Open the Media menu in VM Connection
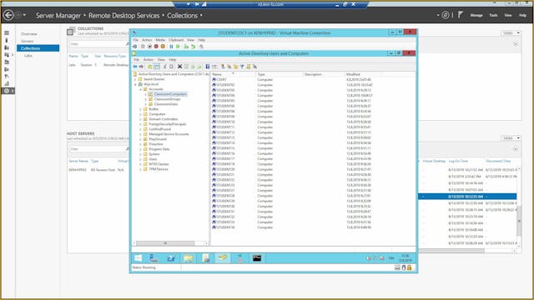This screenshot has height=300, width=534. click(x=160, y=40)
